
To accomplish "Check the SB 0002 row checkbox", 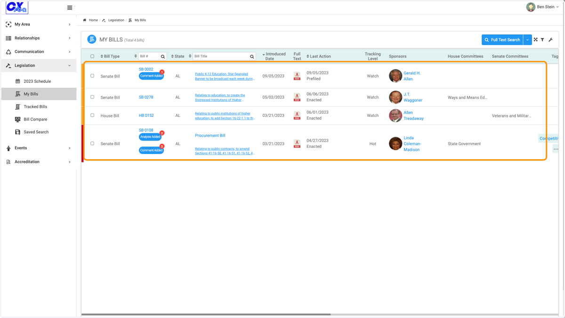I will pyautogui.click(x=92, y=76).
